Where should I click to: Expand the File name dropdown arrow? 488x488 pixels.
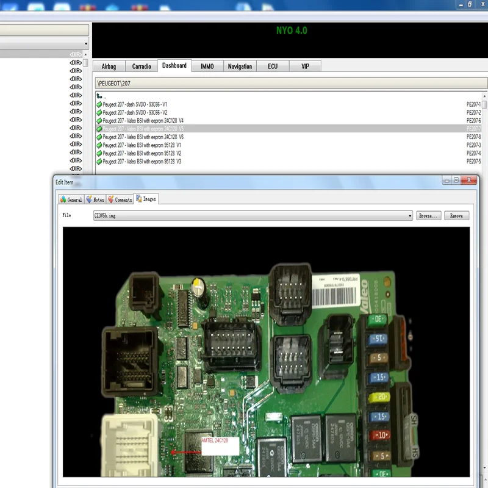click(x=410, y=216)
